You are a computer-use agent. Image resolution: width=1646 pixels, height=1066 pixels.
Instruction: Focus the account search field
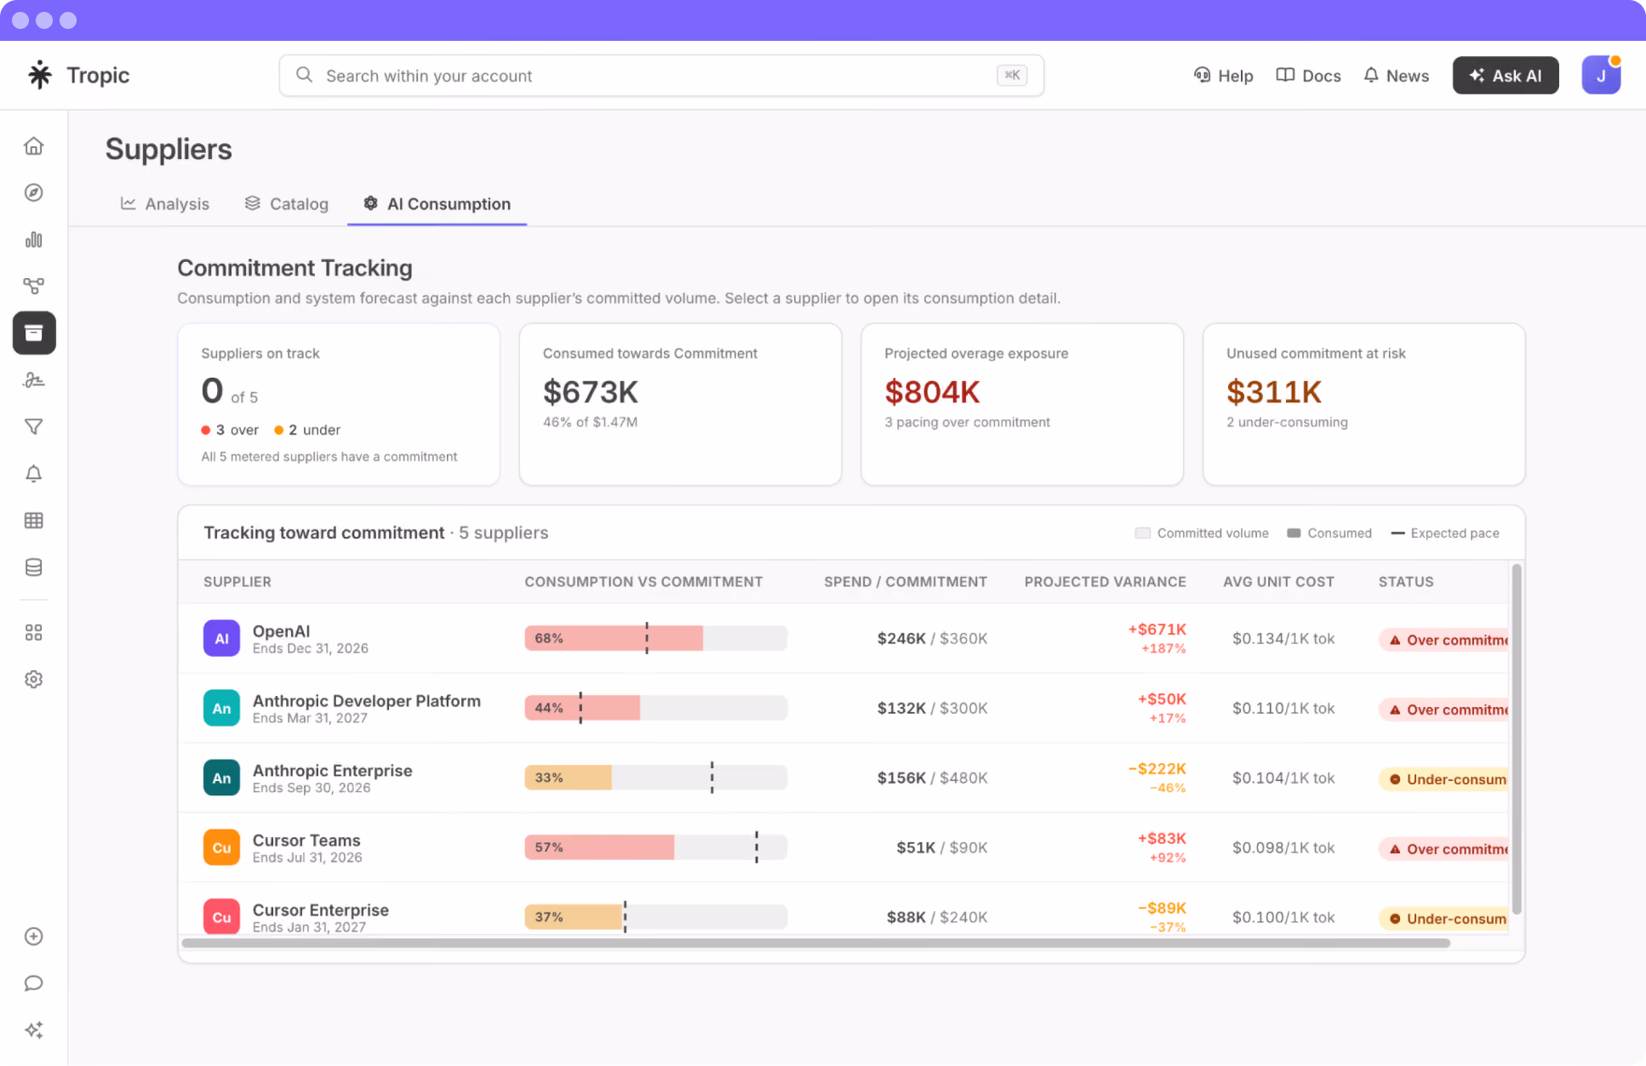(x=661, y=76)
